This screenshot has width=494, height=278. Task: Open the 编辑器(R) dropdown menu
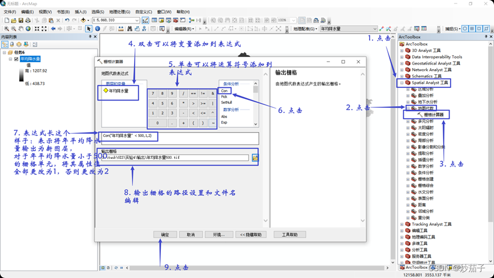coord(184,29)
